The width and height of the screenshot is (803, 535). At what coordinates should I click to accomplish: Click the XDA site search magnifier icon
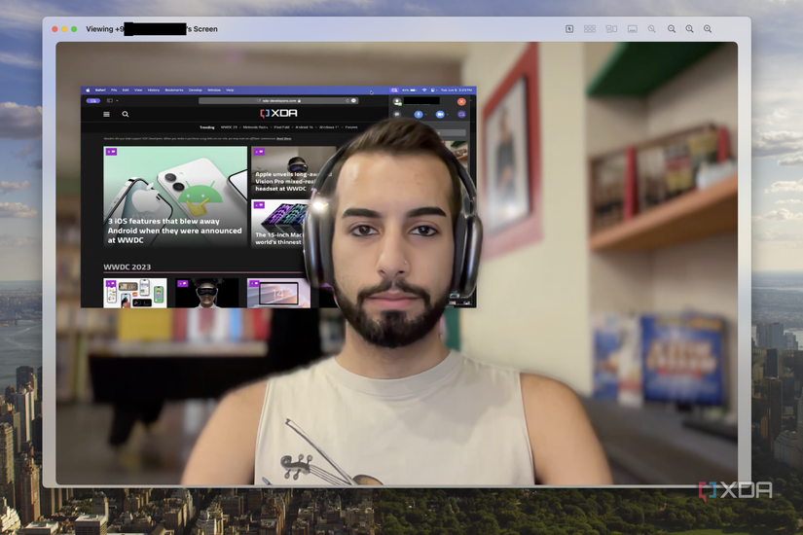(125, 114)
